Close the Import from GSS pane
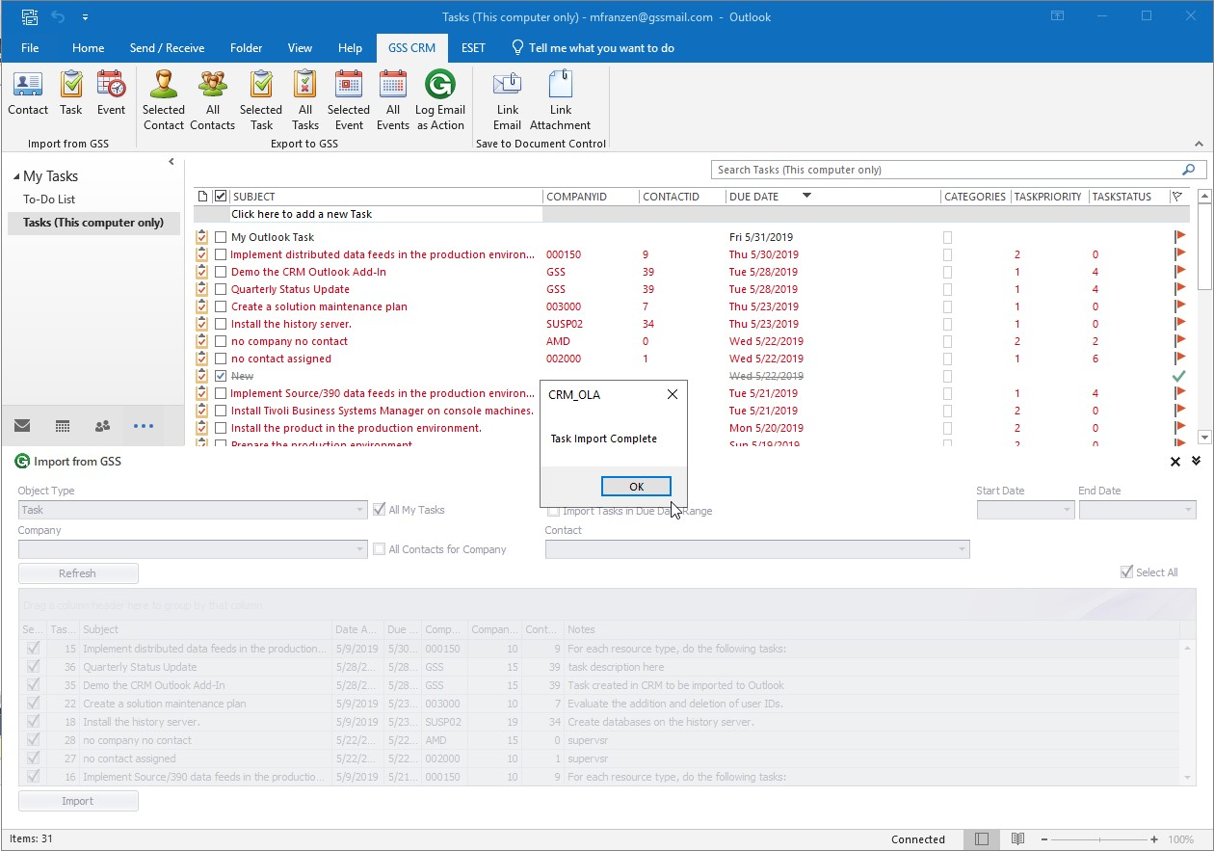The height and width of the screenshot is (851, 1214). pos(1175,462)
